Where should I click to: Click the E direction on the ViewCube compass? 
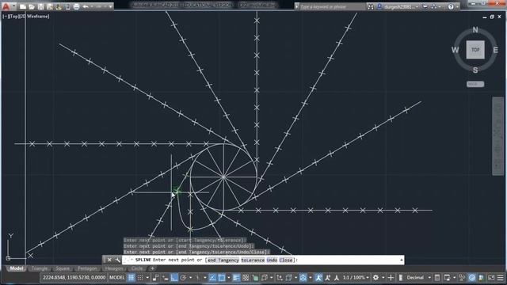point(495,50)
